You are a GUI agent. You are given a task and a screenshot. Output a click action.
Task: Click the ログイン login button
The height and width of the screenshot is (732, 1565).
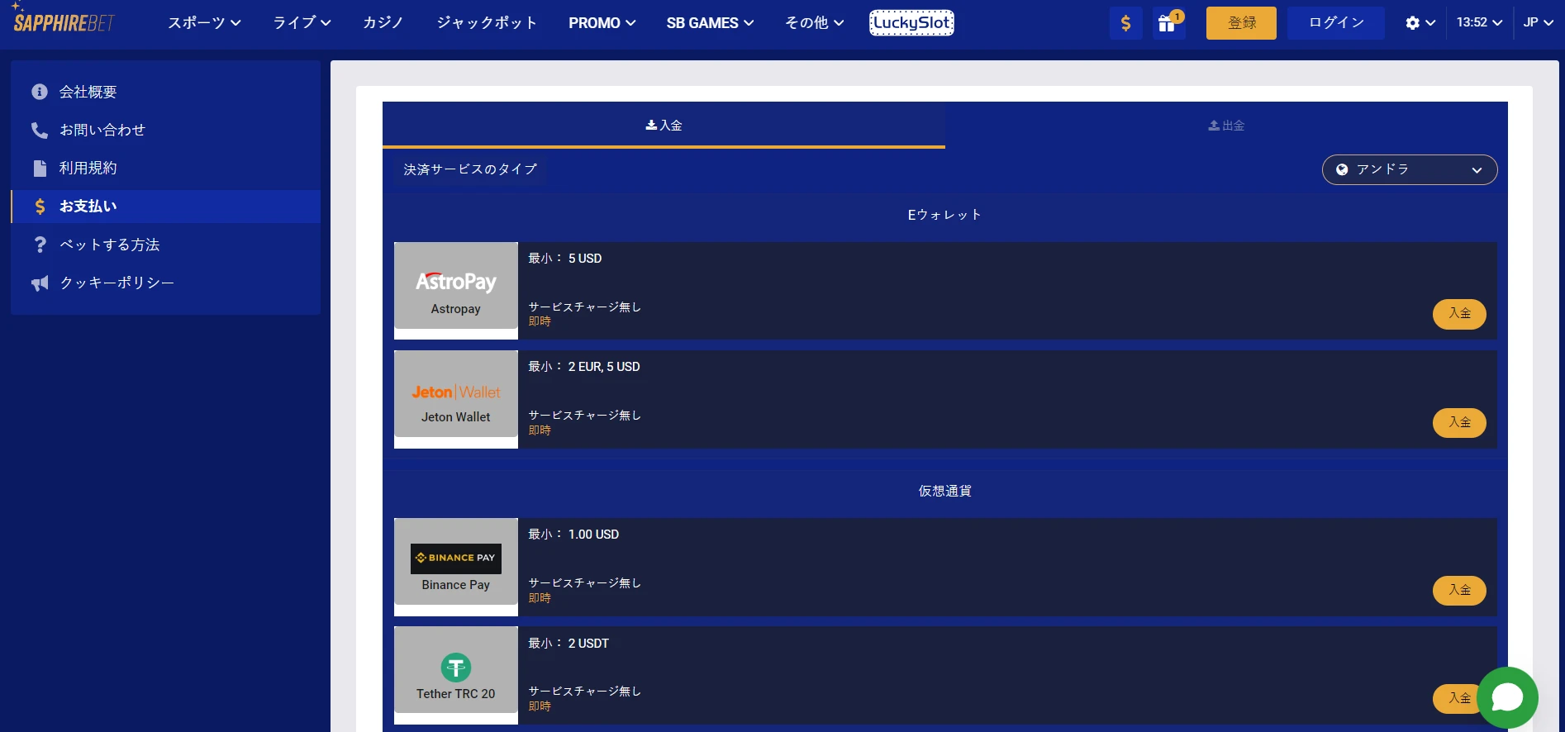[1336, 23]
